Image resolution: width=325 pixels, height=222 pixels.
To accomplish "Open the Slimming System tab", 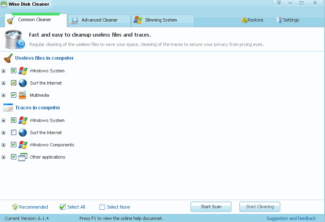I will click(163, 21).
